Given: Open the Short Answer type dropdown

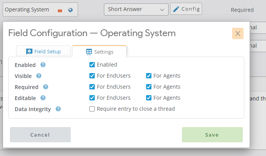Looking at the screenshot, I should pyautogui.click(x=136, y=10).
